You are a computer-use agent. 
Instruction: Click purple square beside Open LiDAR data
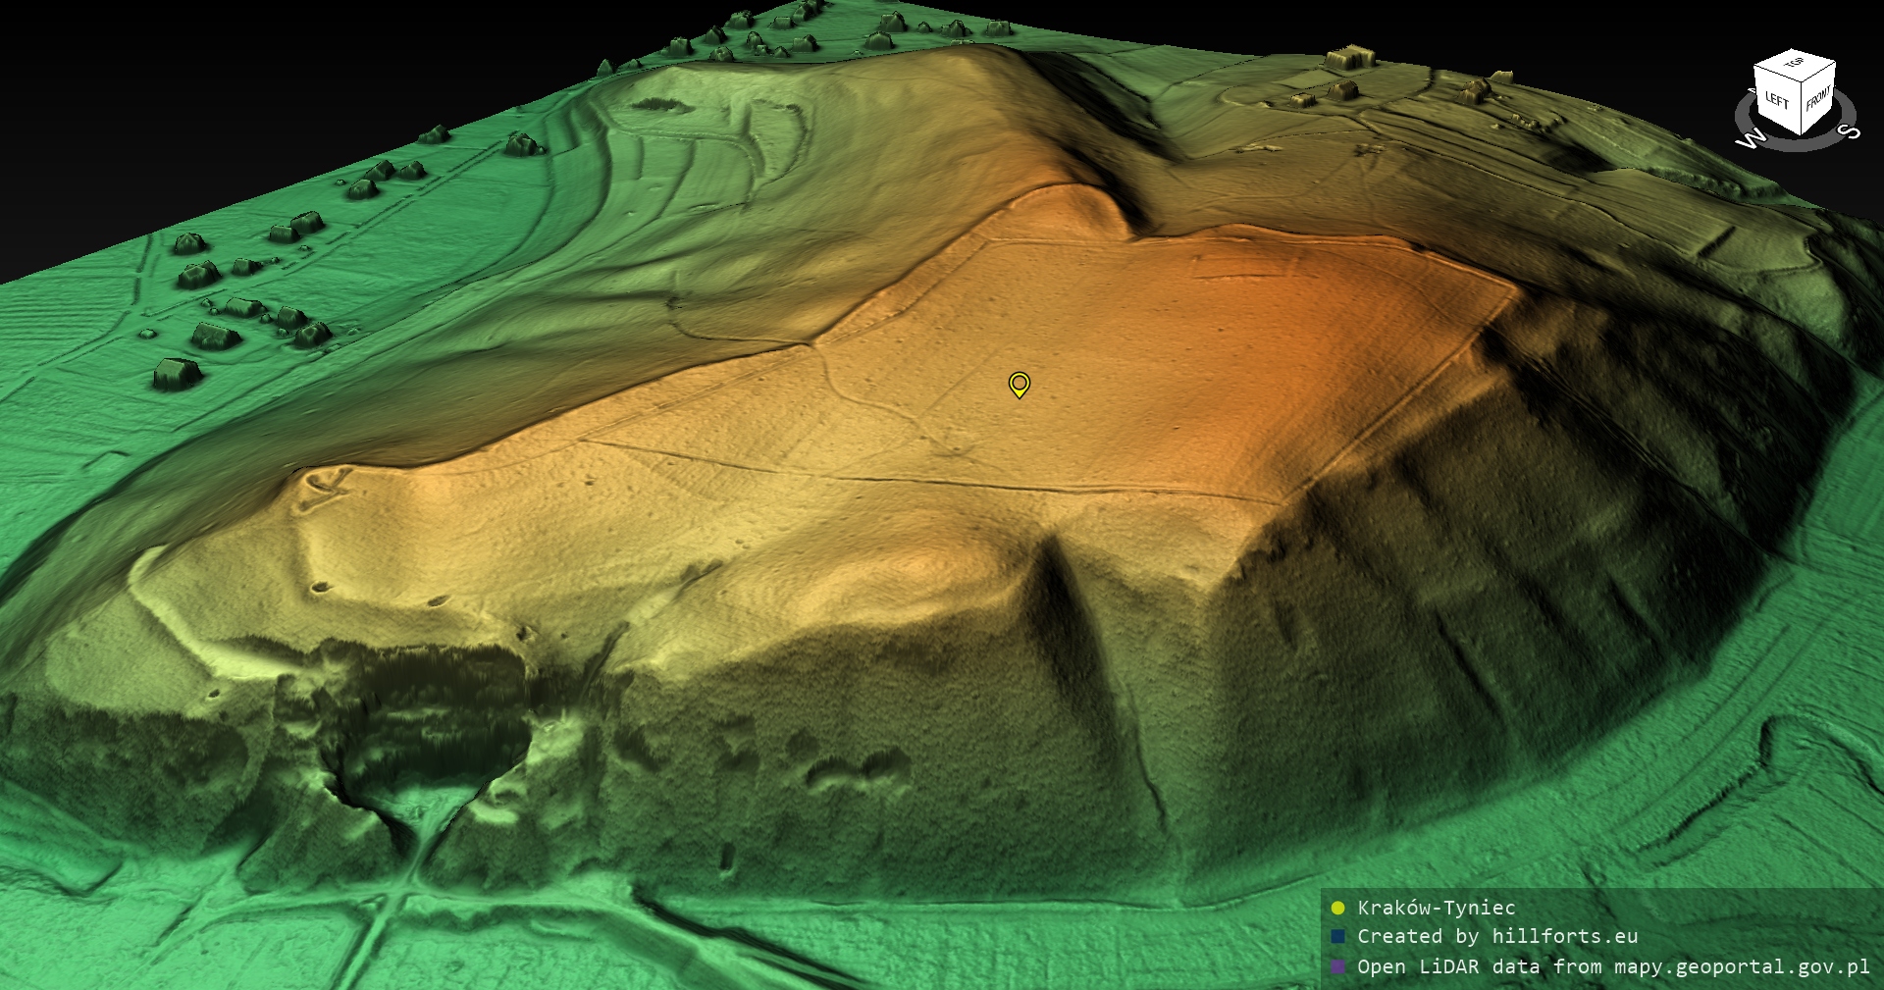tap(1337, 966)
